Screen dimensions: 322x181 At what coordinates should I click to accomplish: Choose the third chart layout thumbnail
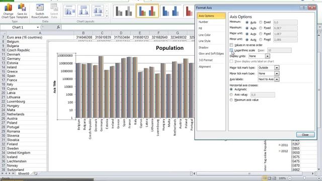tap(98, 11)
